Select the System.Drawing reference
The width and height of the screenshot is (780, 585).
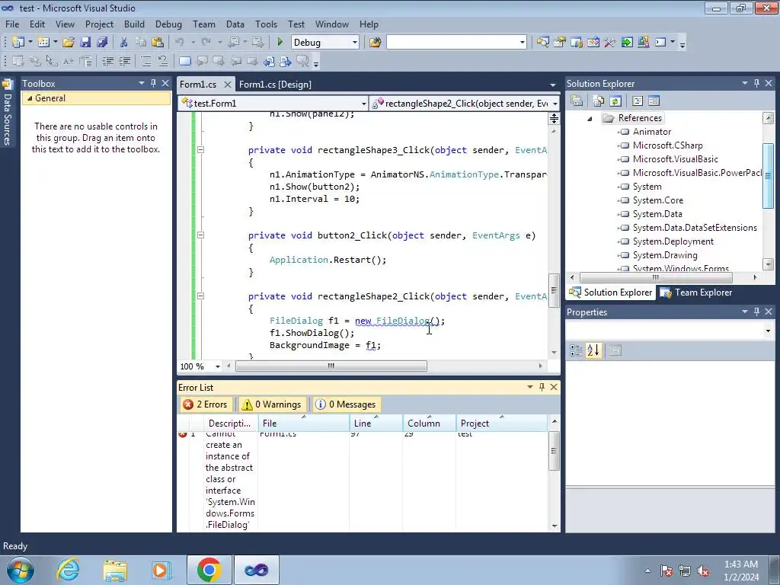point(664,255)
